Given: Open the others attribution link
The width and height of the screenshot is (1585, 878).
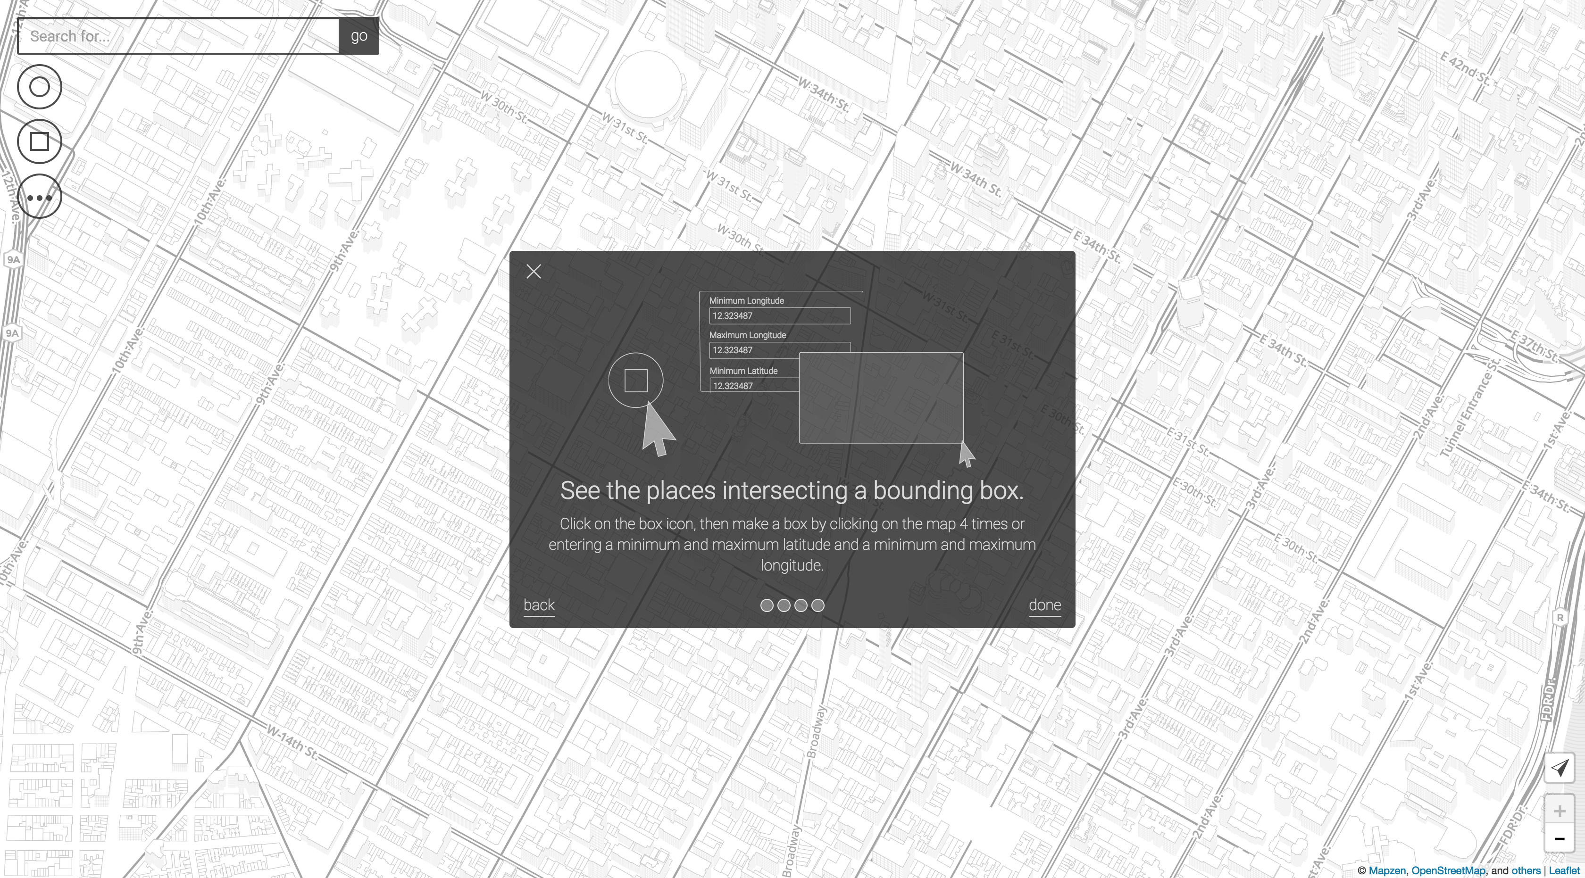Looking at the screenshot, I should click(x=1526, y=870).
